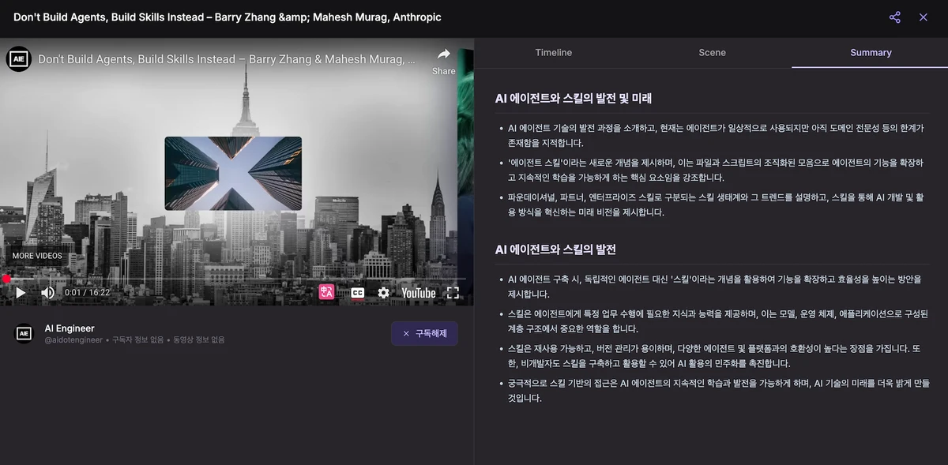Viewport: 948px width, 465px height.
Task: Click AIE channel avatar in player
Action: coord(19,59)
